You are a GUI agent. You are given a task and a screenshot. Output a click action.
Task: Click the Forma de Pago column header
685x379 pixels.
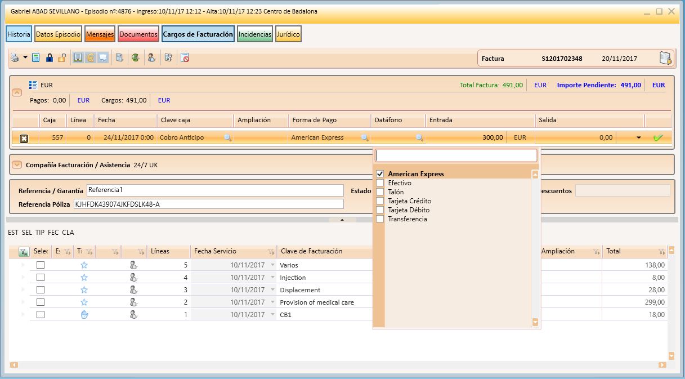[x=330, y=120]
